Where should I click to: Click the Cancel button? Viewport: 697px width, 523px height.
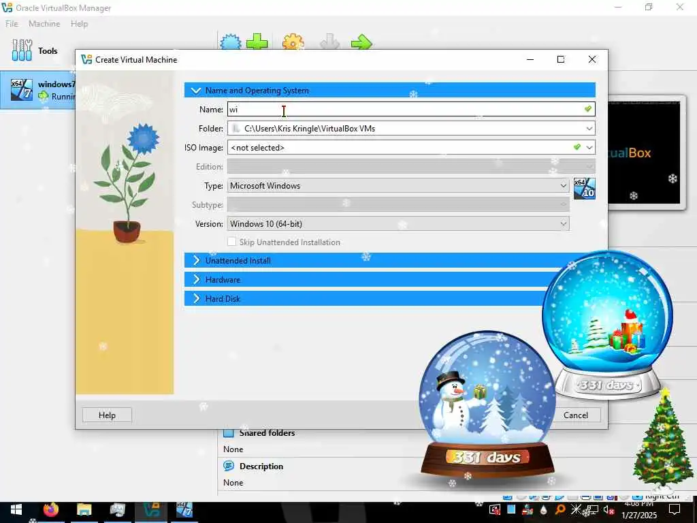coord(576,415)
